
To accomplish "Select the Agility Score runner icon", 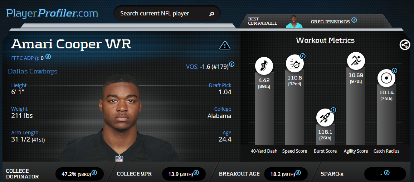I will coord(356,61).
